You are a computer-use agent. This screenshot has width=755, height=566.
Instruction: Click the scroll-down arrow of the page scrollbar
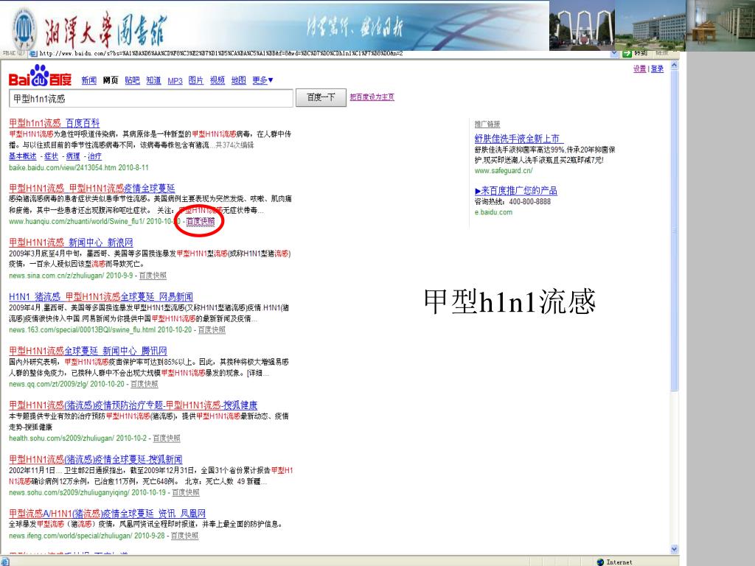674,549
